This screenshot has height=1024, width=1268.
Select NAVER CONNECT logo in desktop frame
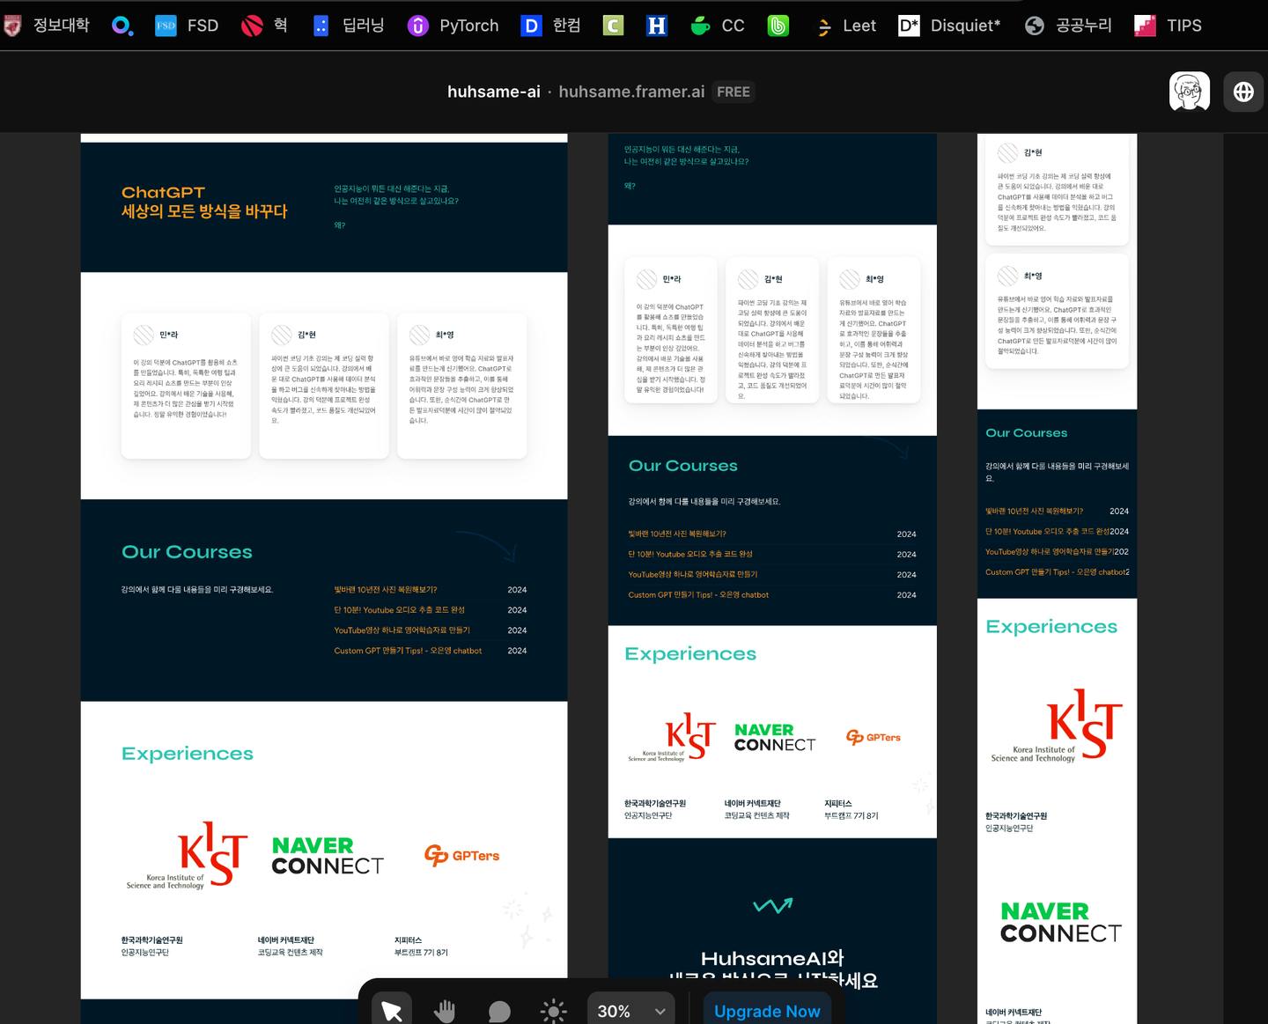(327, 855)
